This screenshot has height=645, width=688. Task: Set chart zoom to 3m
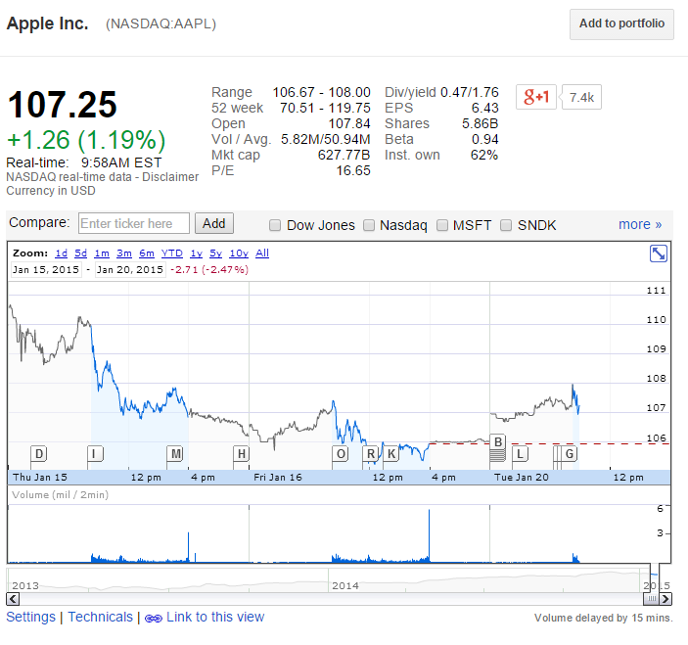tap(124, 253)
